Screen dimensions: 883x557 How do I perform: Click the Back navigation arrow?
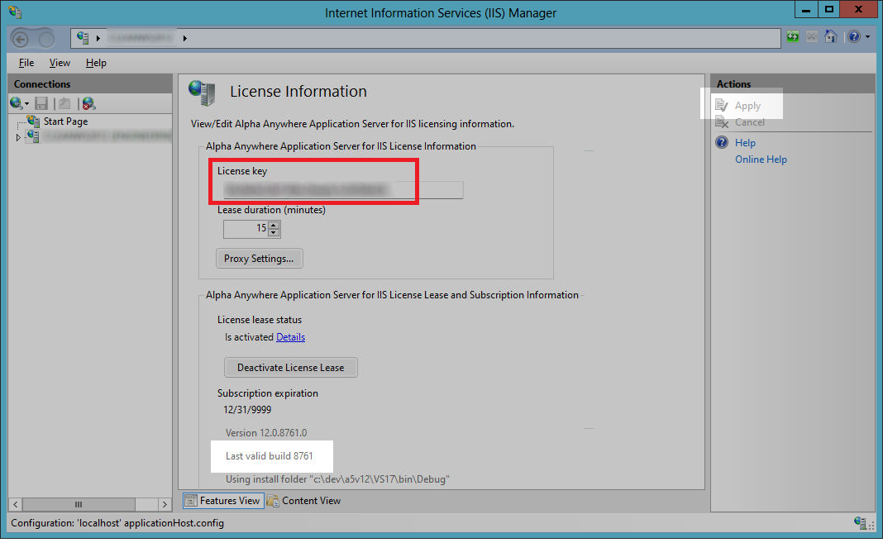pos(21,39)
